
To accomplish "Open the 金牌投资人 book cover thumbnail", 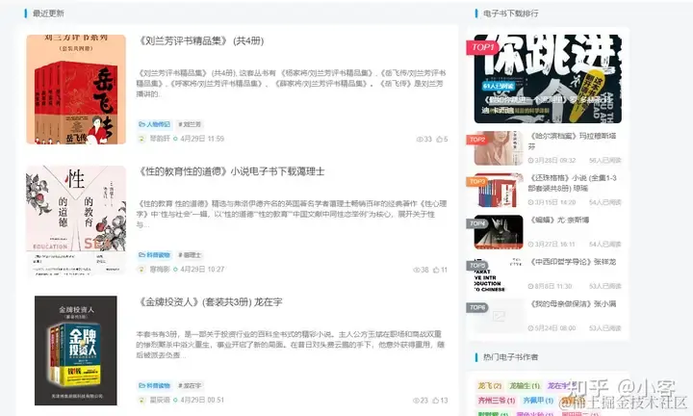I will point(76,351).
